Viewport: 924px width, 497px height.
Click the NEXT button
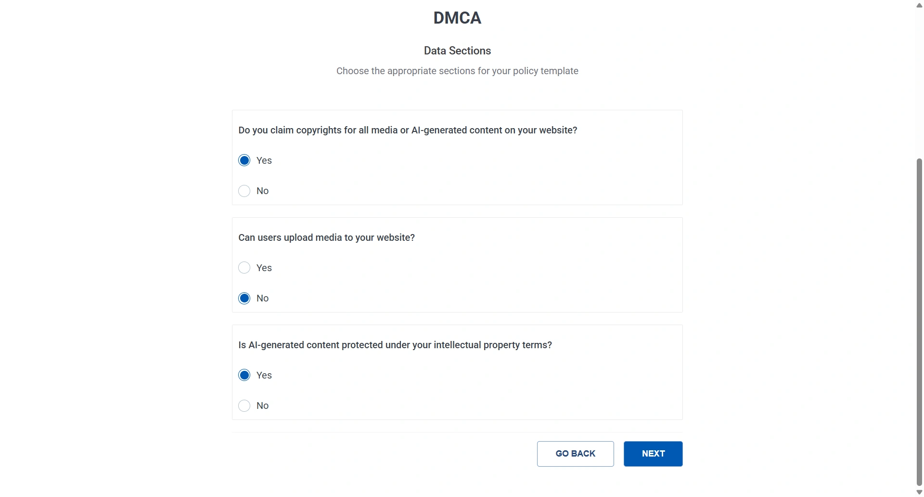pos(653,453)
